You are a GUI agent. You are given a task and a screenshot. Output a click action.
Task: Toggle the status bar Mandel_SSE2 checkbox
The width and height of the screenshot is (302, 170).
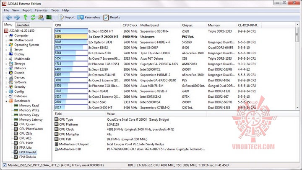point(5,165)
